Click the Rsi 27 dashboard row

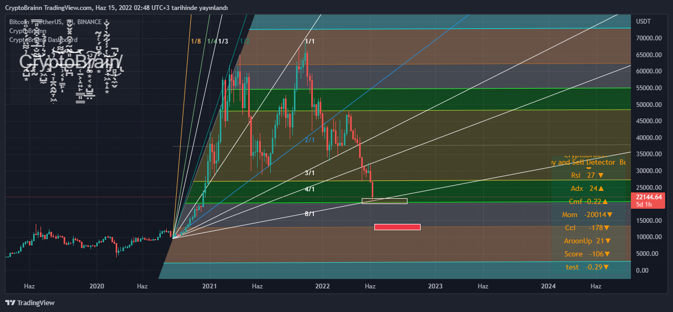tap(587, 175)
